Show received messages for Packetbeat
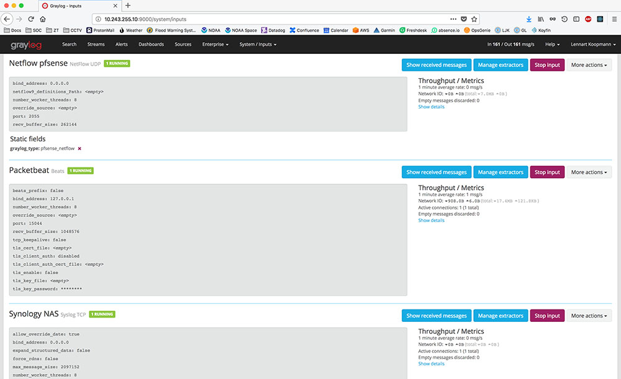621x379 pixels. (x=437, y=172)
